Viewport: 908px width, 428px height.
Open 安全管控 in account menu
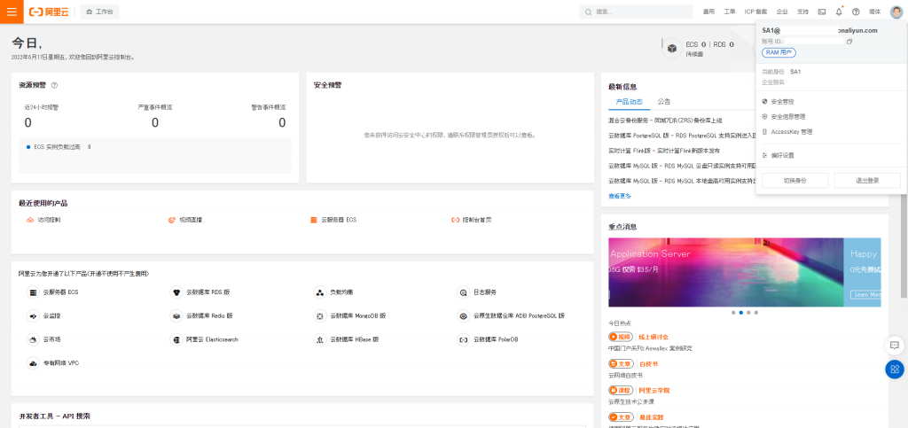click(782, 101)
